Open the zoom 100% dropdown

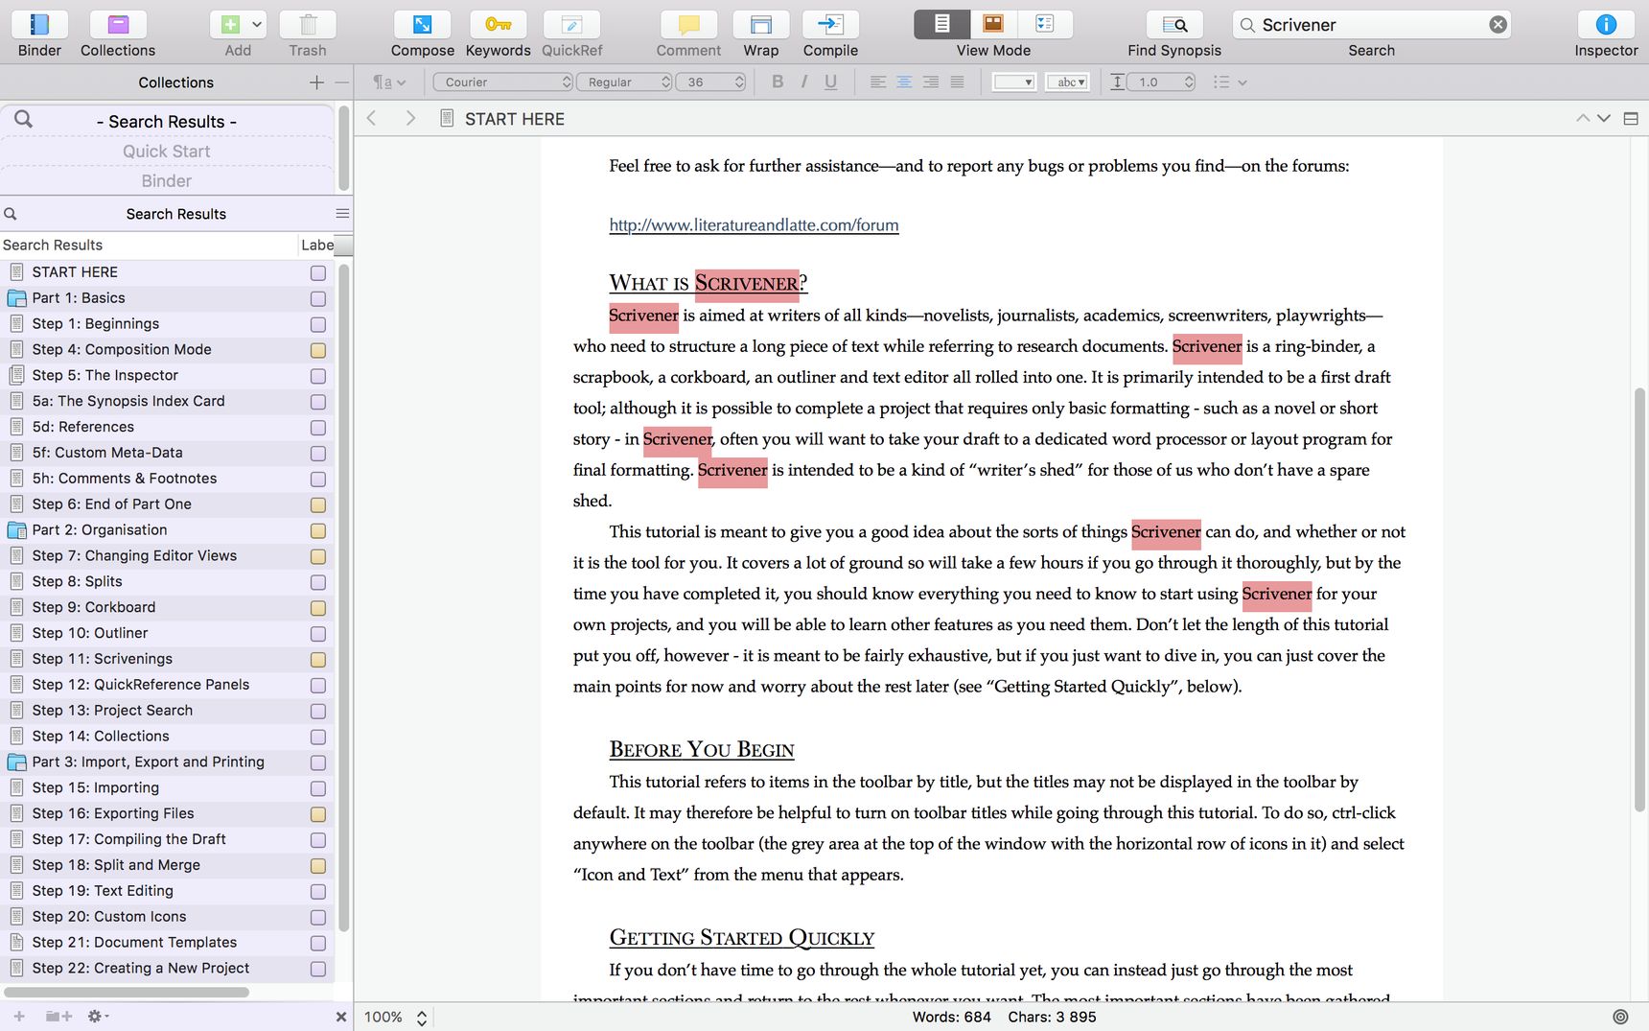tap(396, 1017)
